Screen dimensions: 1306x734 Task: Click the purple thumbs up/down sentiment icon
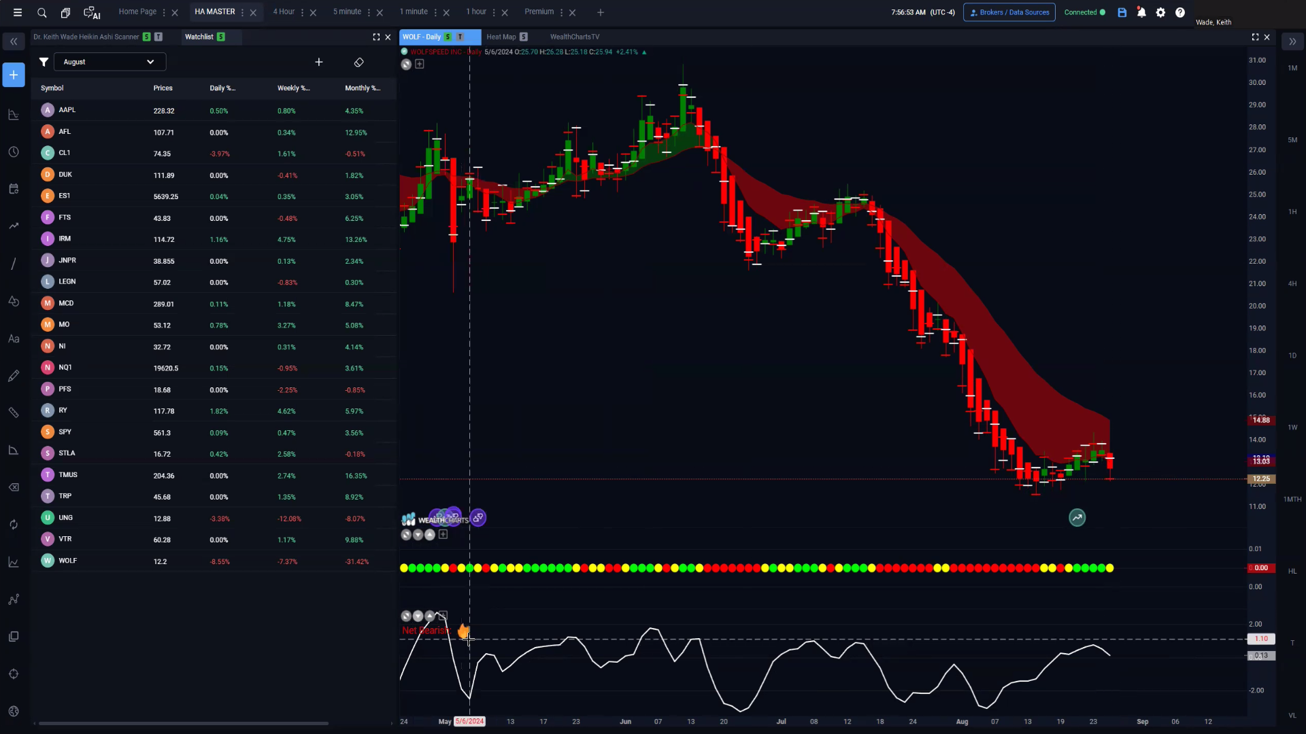[x=478, y=518]
